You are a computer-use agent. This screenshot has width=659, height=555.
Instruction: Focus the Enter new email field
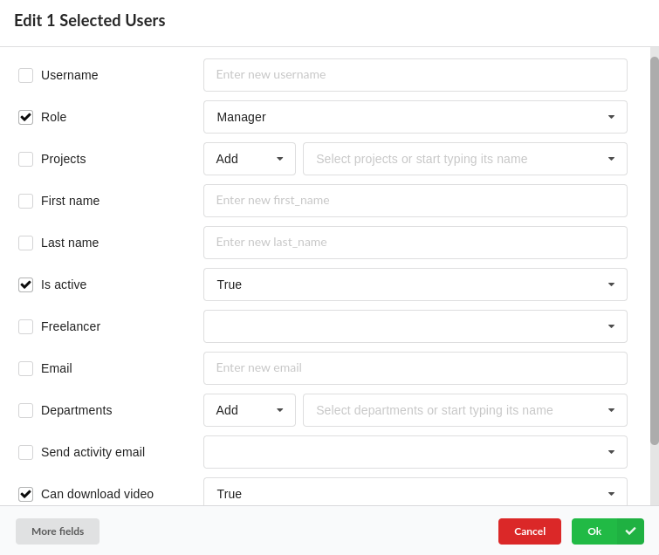pos(415,368)
